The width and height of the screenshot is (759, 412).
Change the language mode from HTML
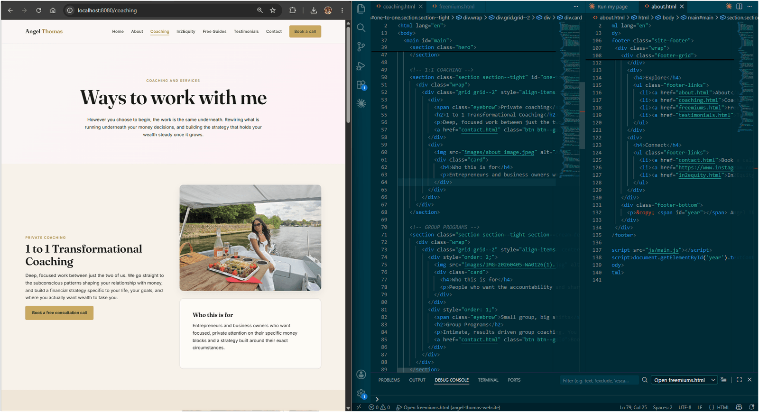723,407
